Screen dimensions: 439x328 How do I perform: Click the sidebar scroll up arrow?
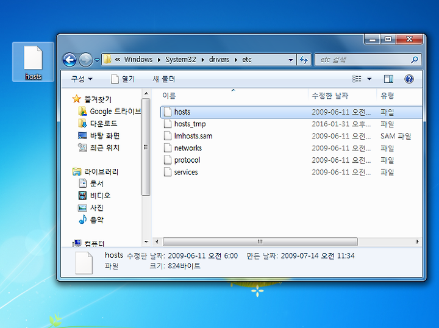(x=146, y=93)
